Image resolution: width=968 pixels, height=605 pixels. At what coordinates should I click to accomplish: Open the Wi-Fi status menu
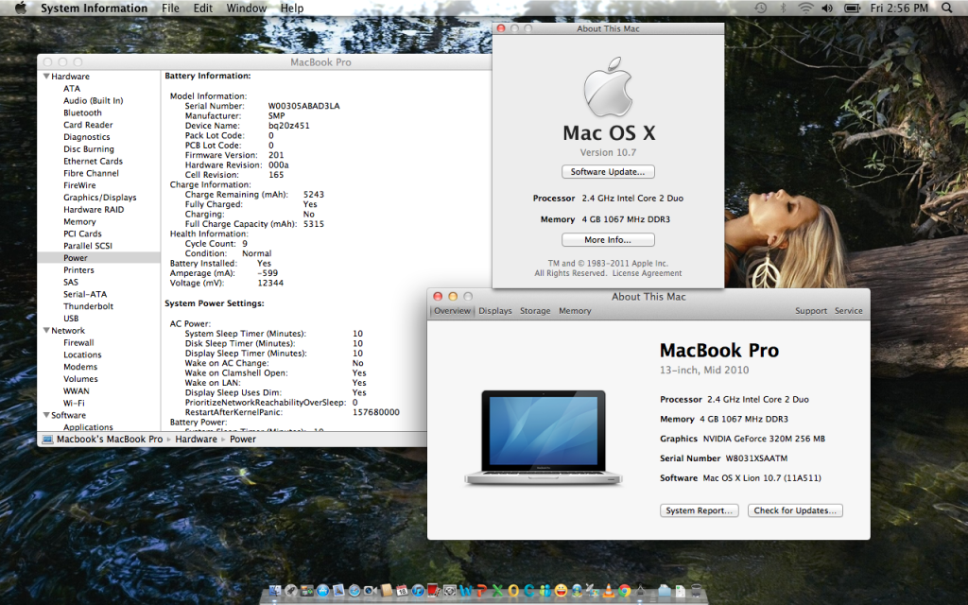pyautogui.click(x=805, y=8)
